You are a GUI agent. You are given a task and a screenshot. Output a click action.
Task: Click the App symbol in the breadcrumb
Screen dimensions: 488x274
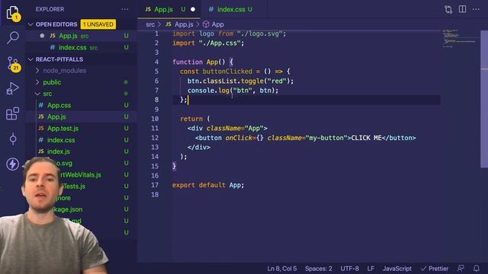217,24
